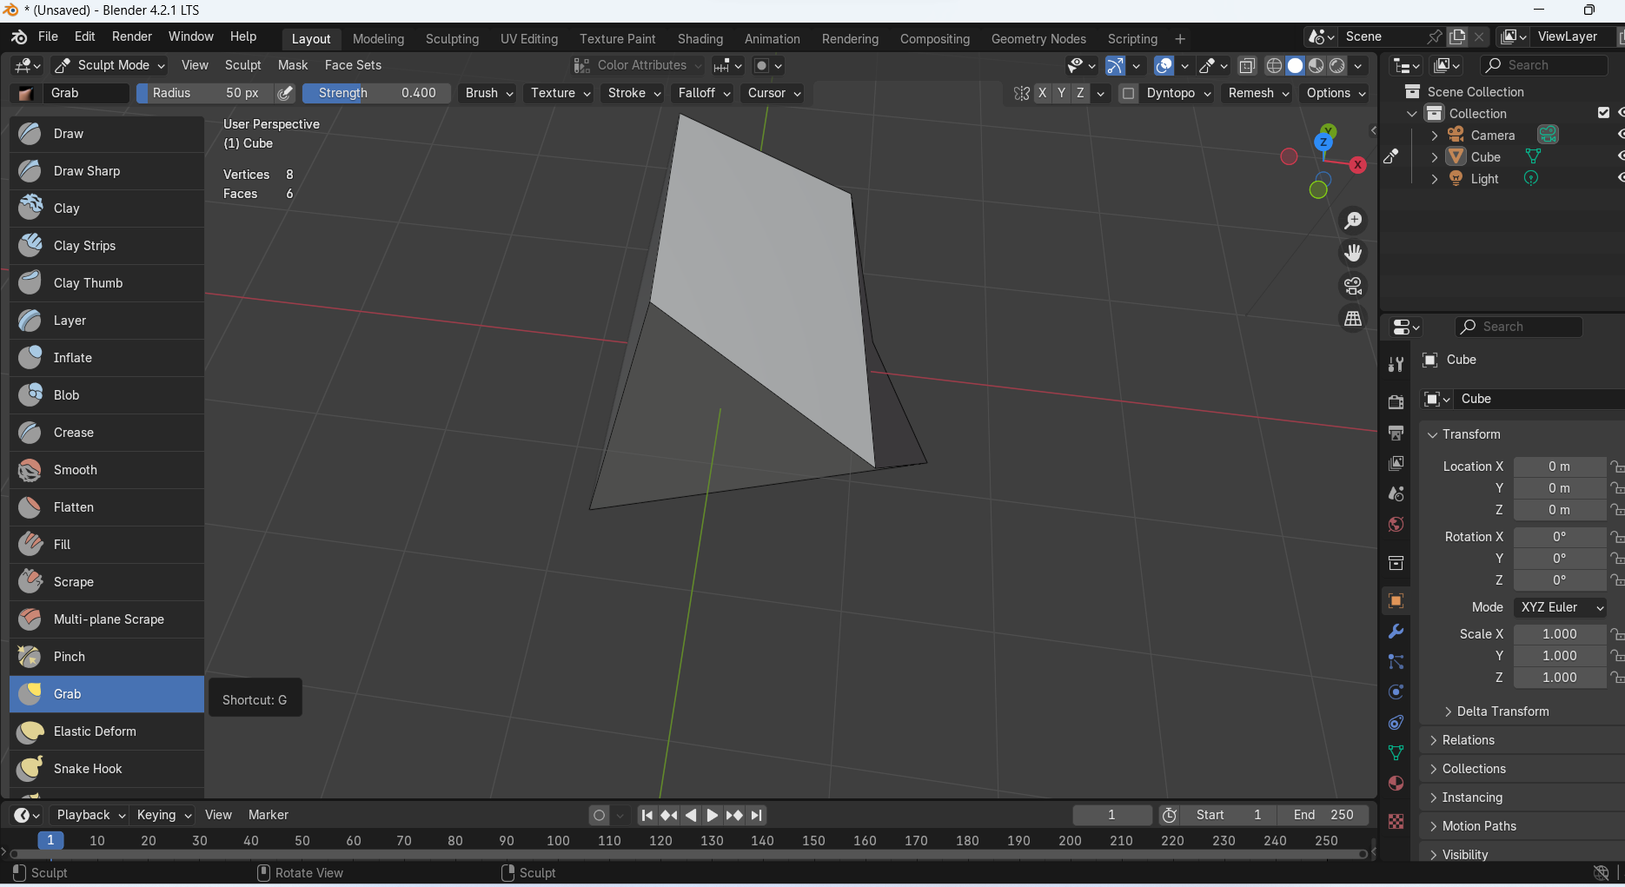This screenshot has width=1625, height=887.
Task: Select the Layer brush
Action: click(107, 321)
